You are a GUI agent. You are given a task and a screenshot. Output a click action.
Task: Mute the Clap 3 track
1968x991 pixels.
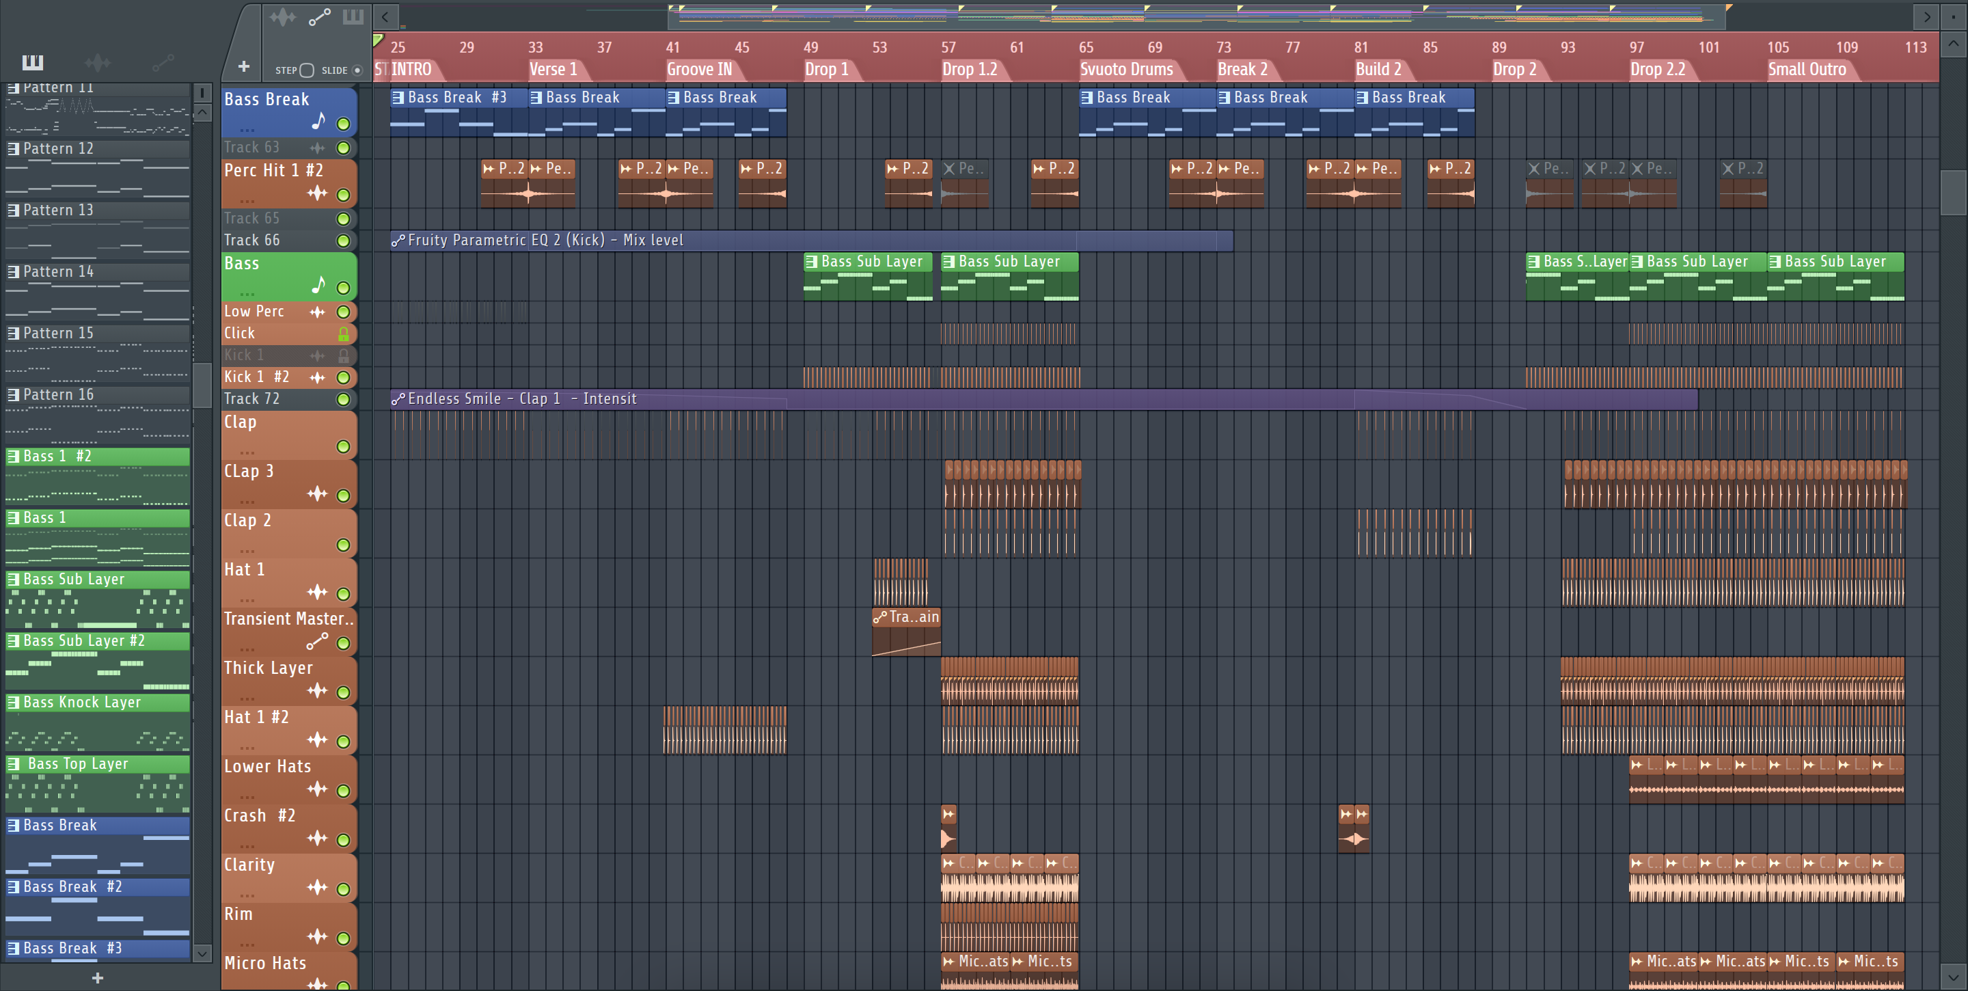[x=344, y=495]
